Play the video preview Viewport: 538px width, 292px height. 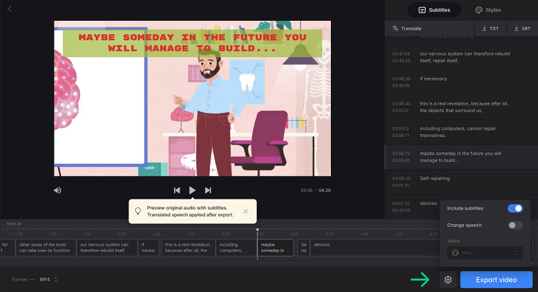pyautogui.click(x=192, y=191)
